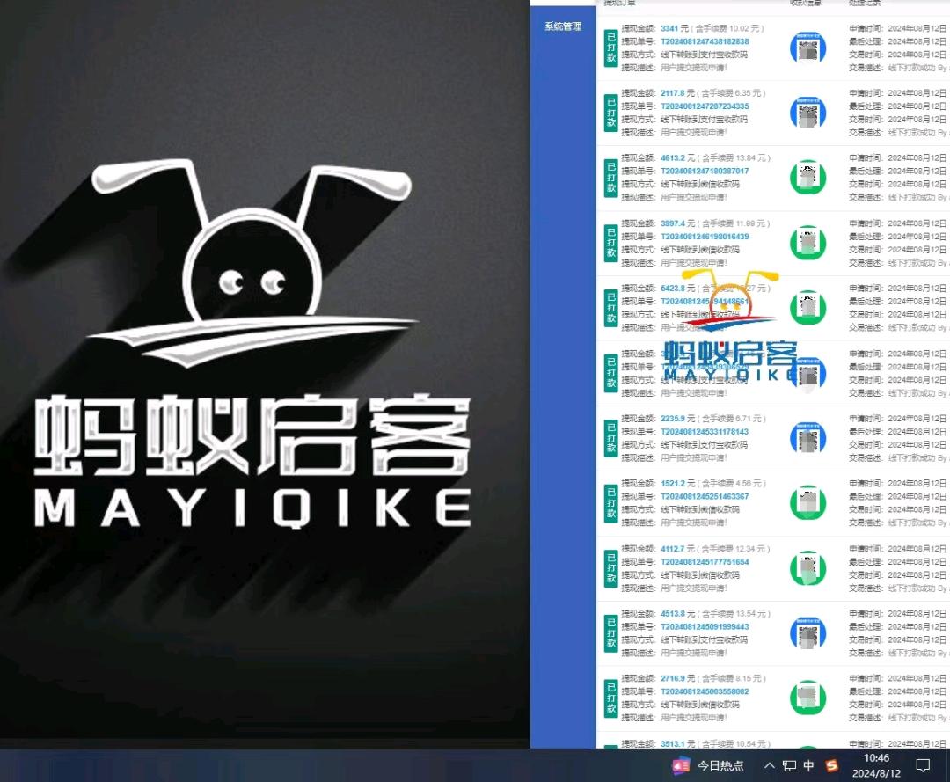Image resolution: width=950 pixels, height=782 pixels.
Task: Open the 今日热点 news icon in the taskbar
Action: [681, 765]
